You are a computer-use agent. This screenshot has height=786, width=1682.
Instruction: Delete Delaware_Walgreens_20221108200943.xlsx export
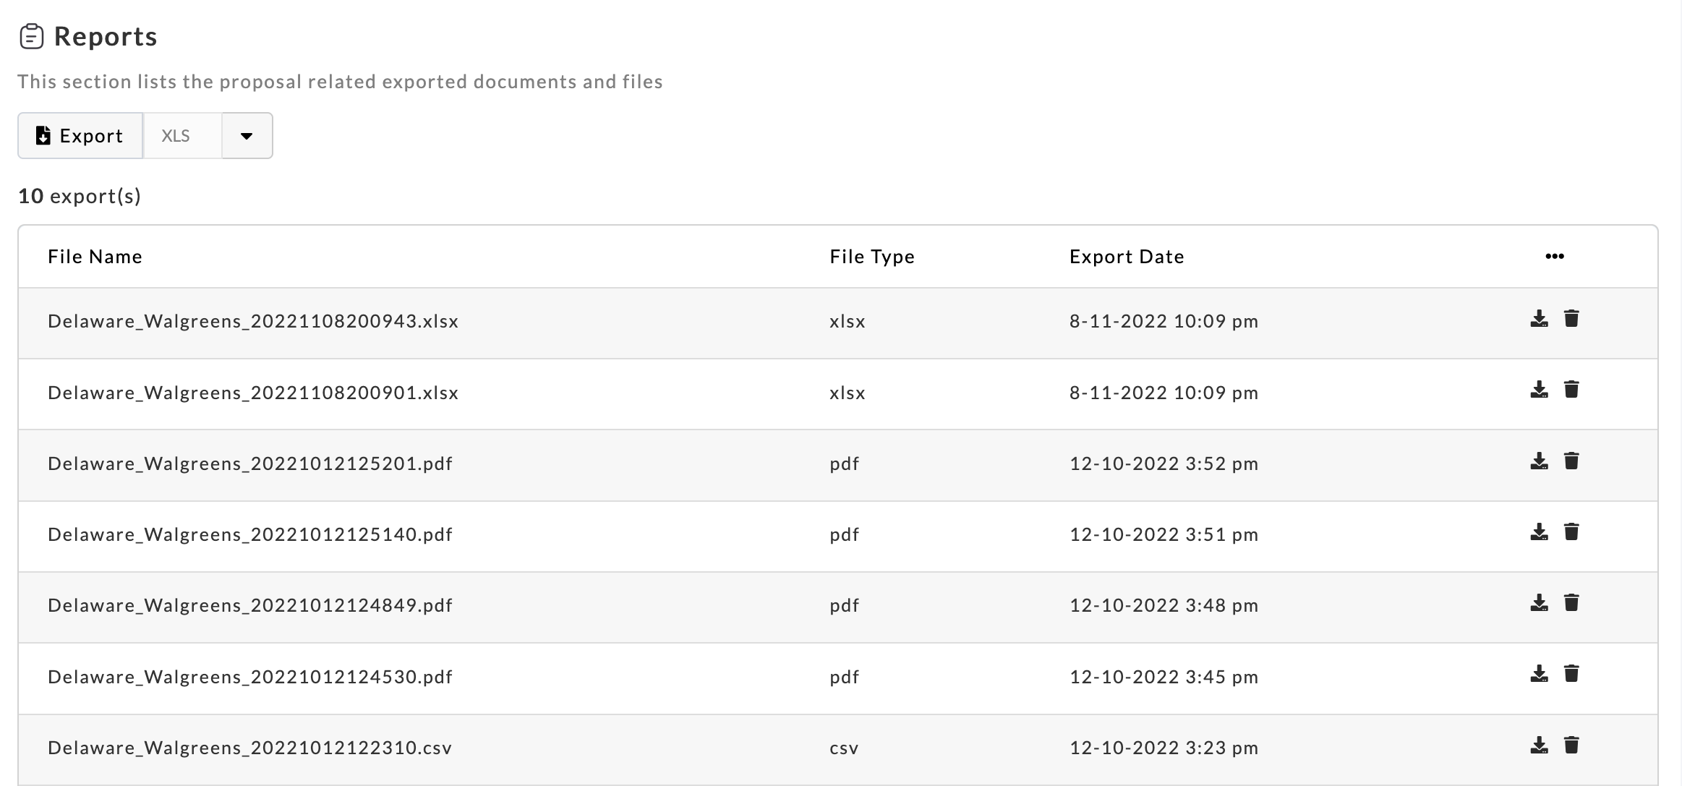point(1571,319)
